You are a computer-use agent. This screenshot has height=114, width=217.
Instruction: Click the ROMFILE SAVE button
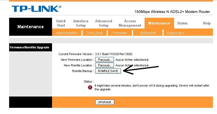tap(108, 71)
